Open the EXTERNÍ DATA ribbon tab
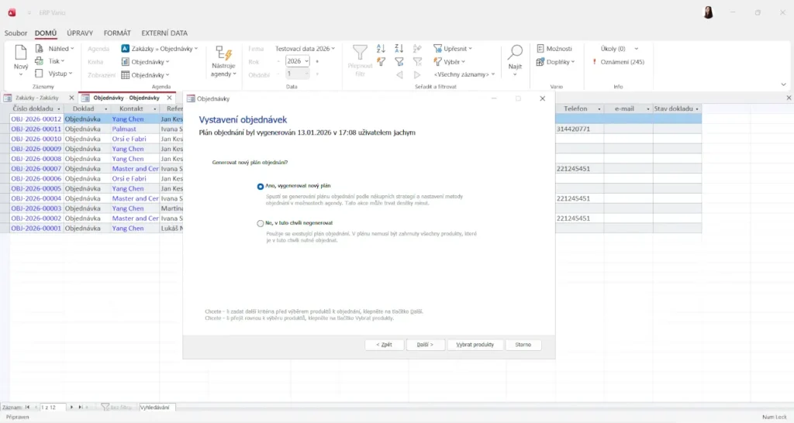 (x=164, y=33)
